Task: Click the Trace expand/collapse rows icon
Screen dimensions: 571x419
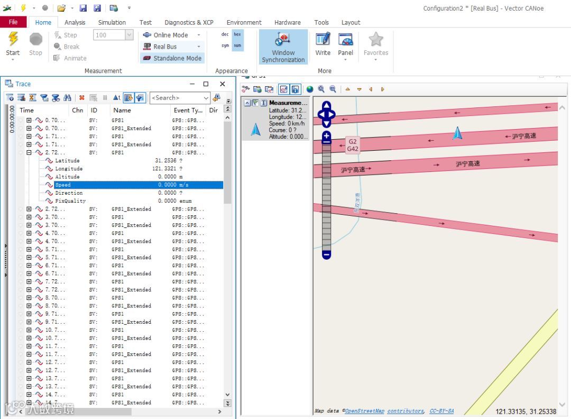Action: [x=33, y=98]
